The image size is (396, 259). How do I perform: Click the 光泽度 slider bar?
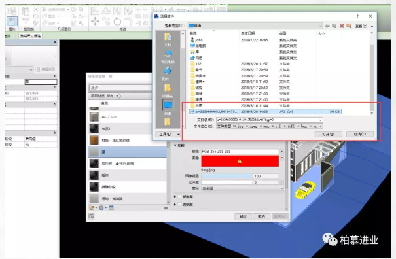coord(226,182)
